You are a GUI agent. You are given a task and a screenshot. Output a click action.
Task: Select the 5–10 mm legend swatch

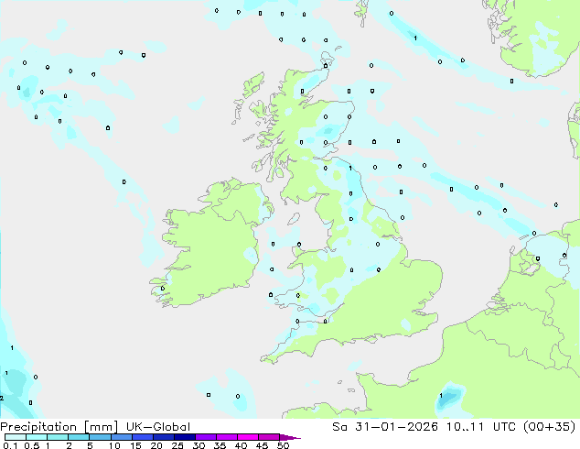pos(100,437)
